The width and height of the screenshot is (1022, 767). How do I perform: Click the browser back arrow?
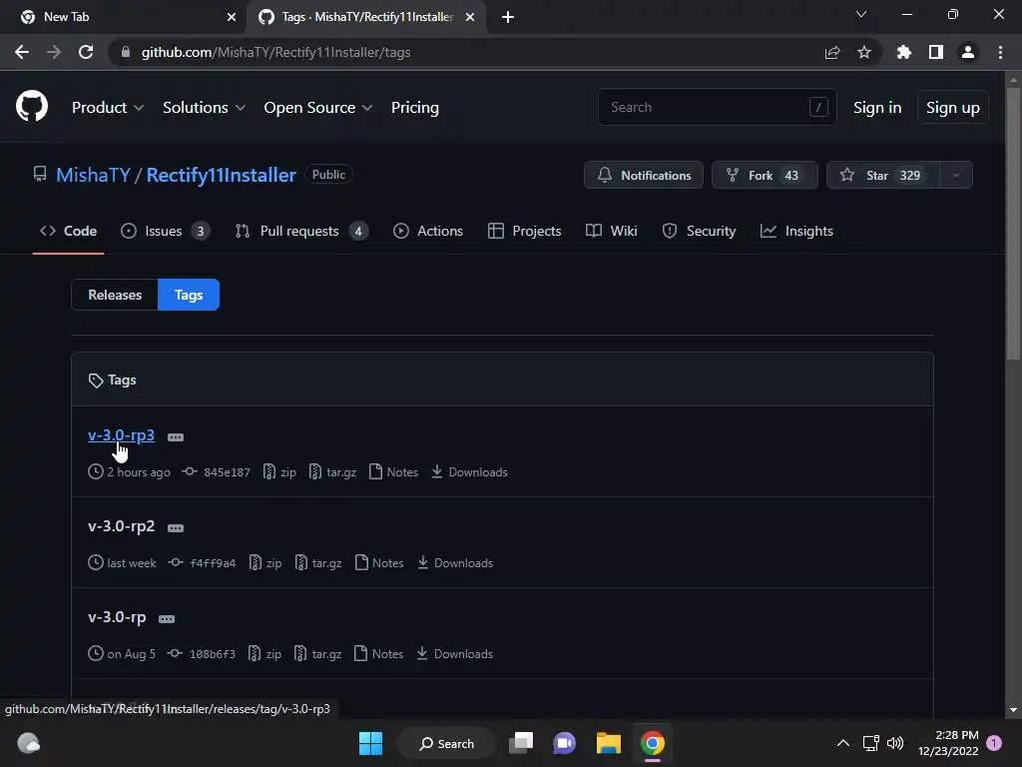(x=22, y=52)
